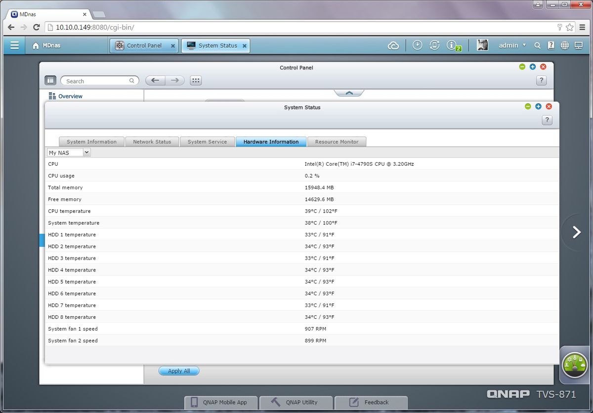The height and width of the screenshot is (413, 593).
Task: Open the dashboard gauge icon
Action: tap(575, 365)
